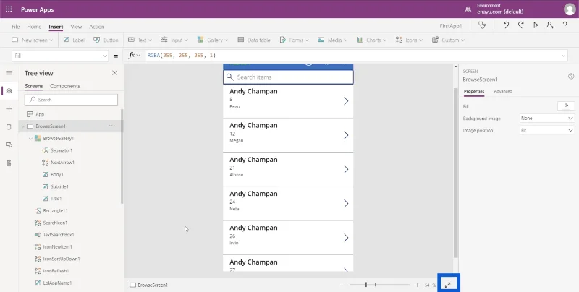This screenshot has width=579, height=292.
Task: Undo the last action
Action: (x=506, y=25)
